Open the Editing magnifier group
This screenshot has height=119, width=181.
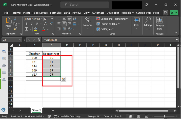[148, 23]
